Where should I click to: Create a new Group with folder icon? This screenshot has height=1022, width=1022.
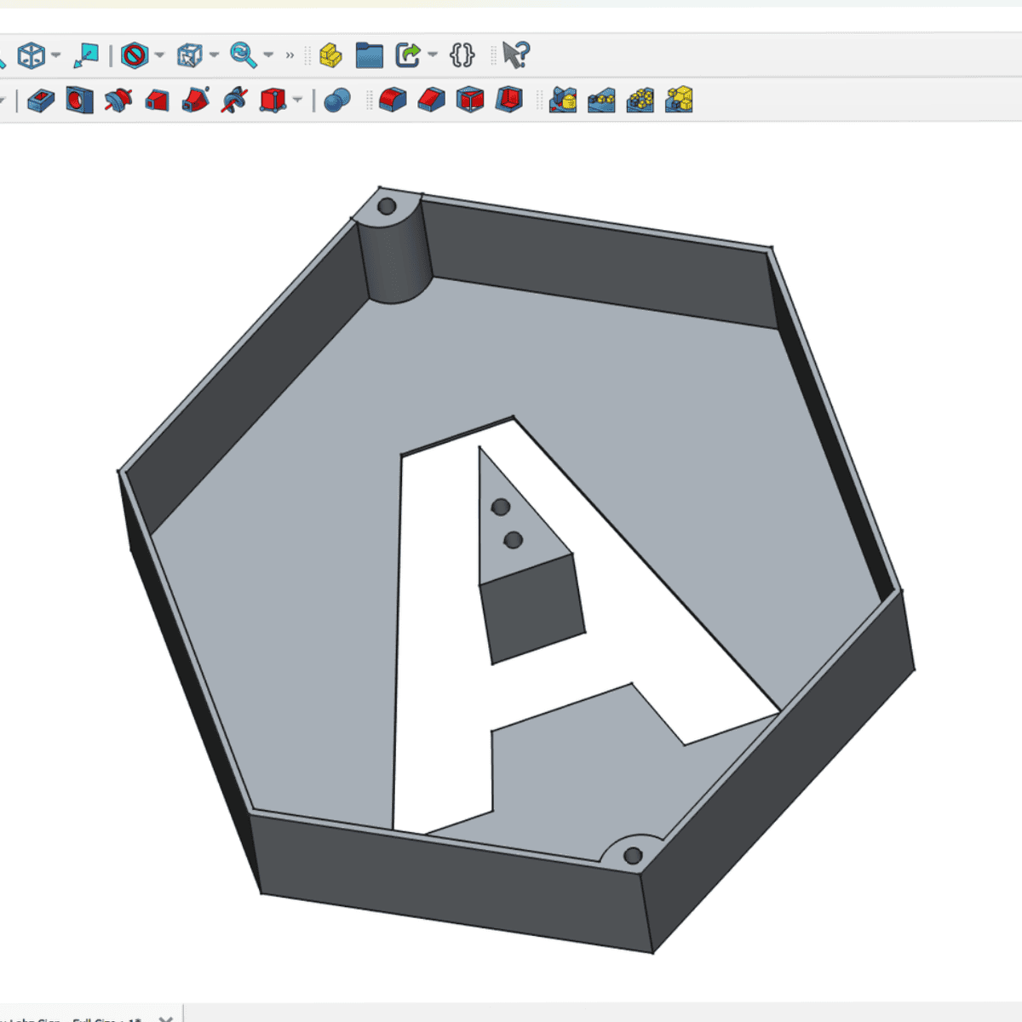coord(370,55)
